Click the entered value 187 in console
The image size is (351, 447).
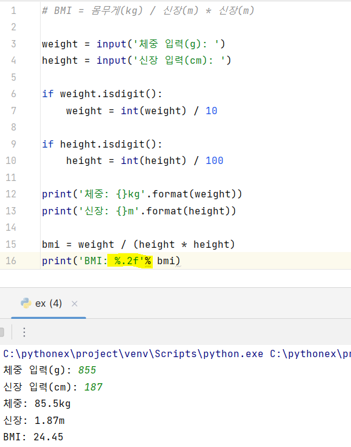93,387
